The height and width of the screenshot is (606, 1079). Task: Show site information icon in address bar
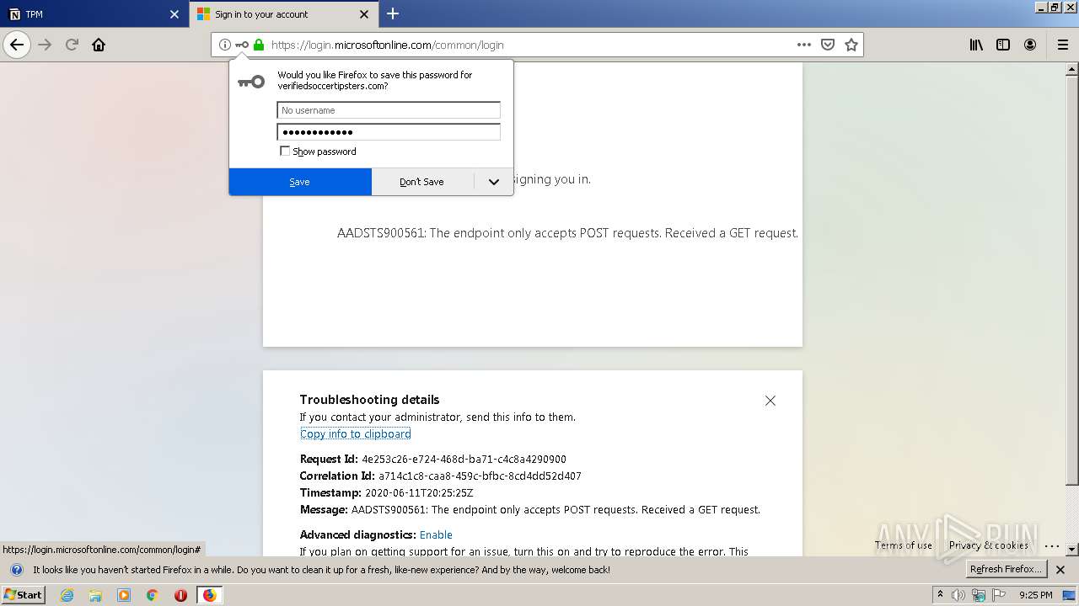click(225, 45)
